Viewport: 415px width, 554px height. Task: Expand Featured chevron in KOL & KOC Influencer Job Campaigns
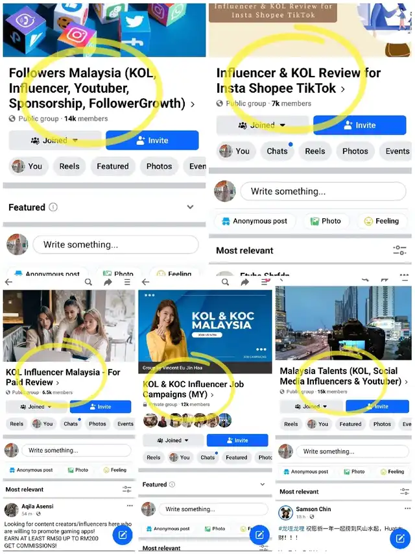(263, 485)
